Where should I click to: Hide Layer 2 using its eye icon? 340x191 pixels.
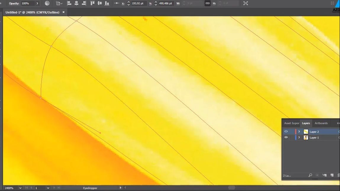tap(286, 132)
